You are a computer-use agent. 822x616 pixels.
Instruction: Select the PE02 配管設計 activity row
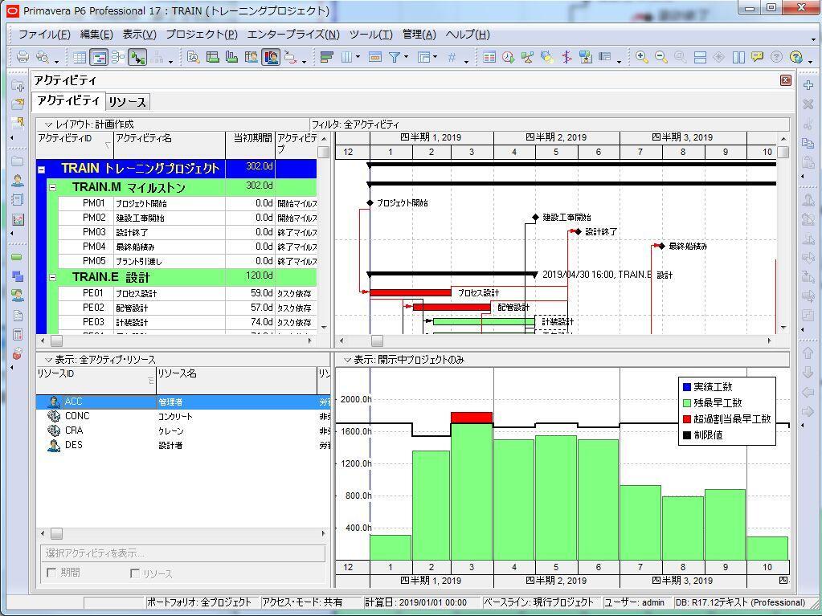click(x=187, y=308)
